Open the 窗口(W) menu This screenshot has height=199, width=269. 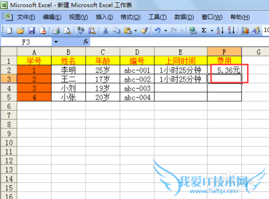(212, 17)
